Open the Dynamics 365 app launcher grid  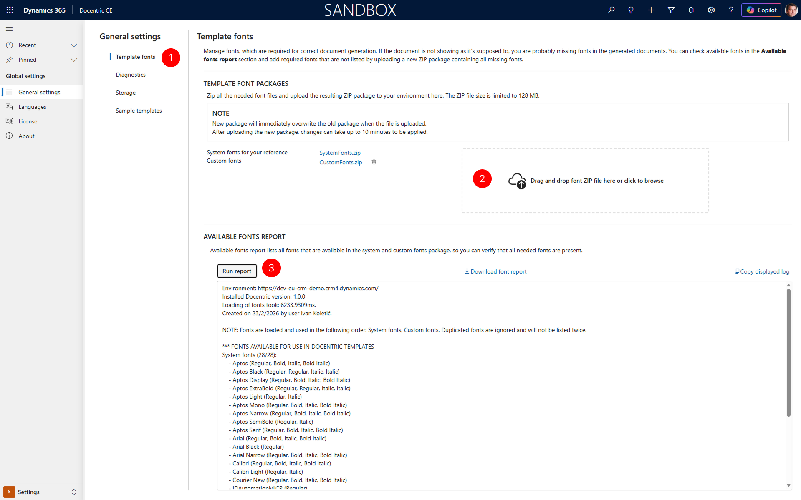click(10, 10)
